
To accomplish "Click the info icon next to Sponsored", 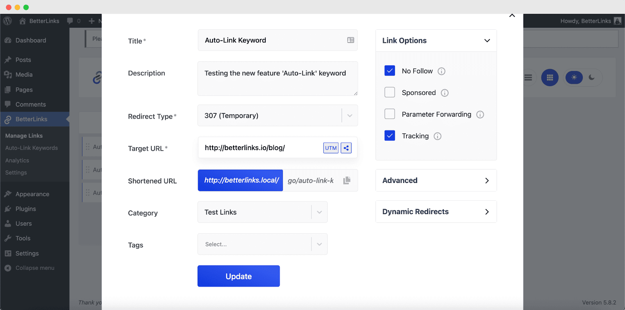I will click(x=445, y=93).
